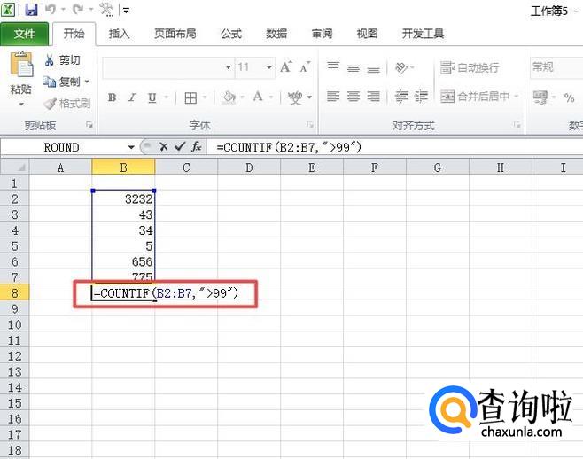The height and width of the screenshot is (459, 583).
Task: Click the 粘贴 (Paste) clipboard icon
Action: click(21, 65)
